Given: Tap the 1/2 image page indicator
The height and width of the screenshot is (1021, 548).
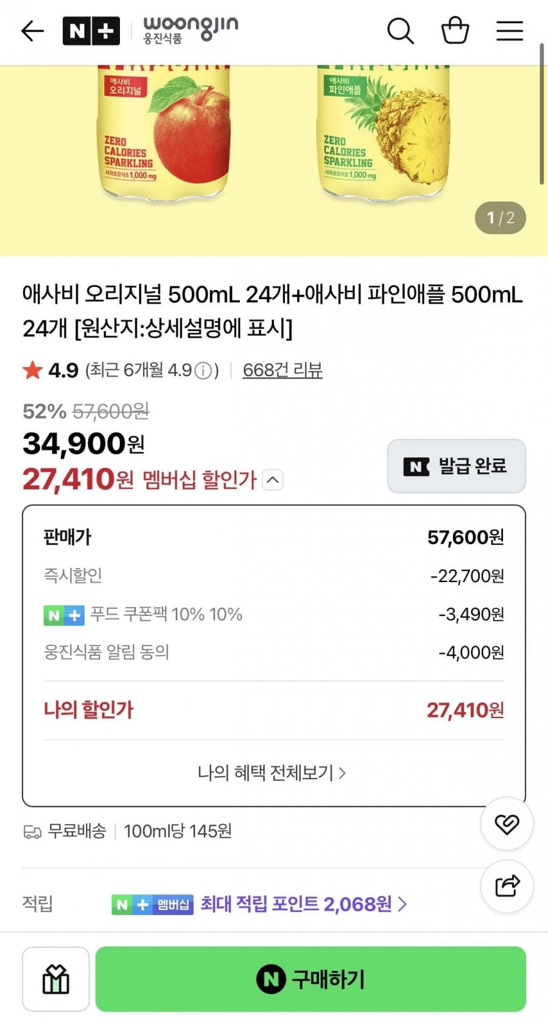Looking at the screenshot, I should click(501, 218).
